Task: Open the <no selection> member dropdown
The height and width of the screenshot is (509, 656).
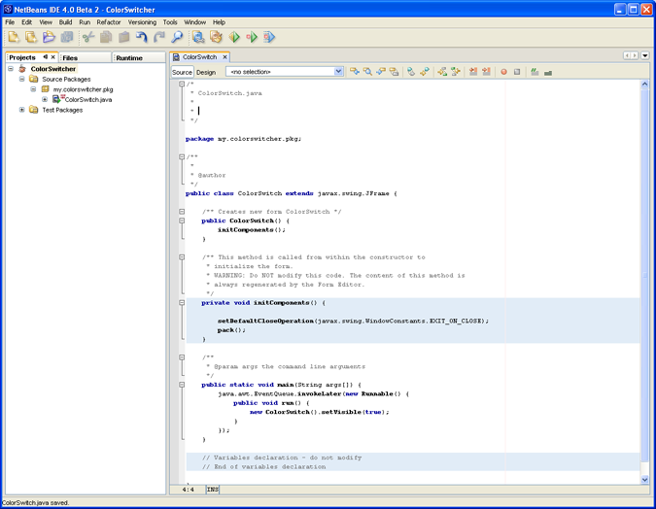Action: pyautogui.click(x=338, y=72)
